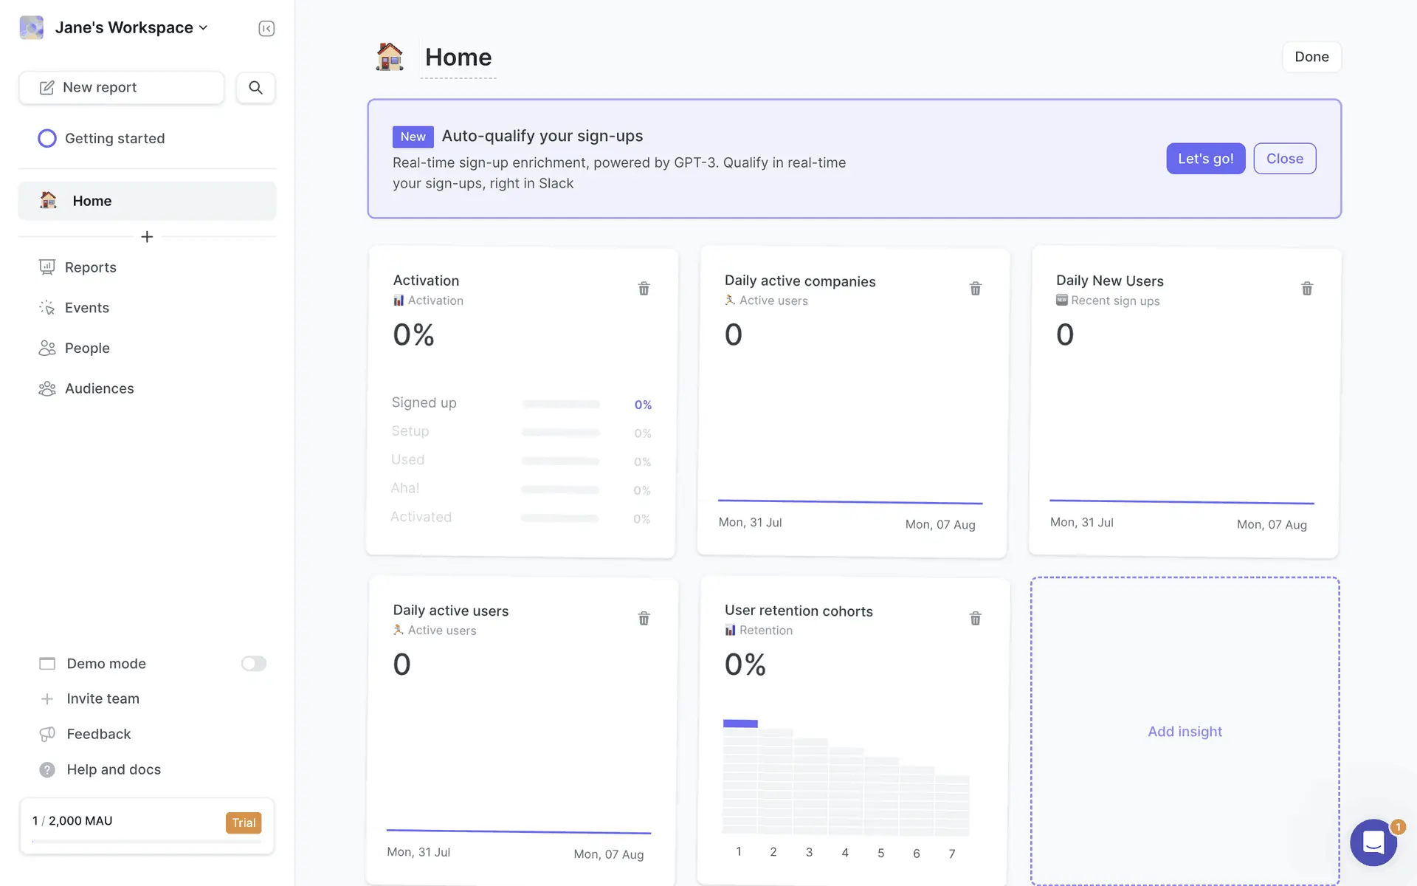Image resolution: width=1417 pixels, height=886 pixels.
Task: Click the MAU usage progress bar
Action: click(146, 841)
